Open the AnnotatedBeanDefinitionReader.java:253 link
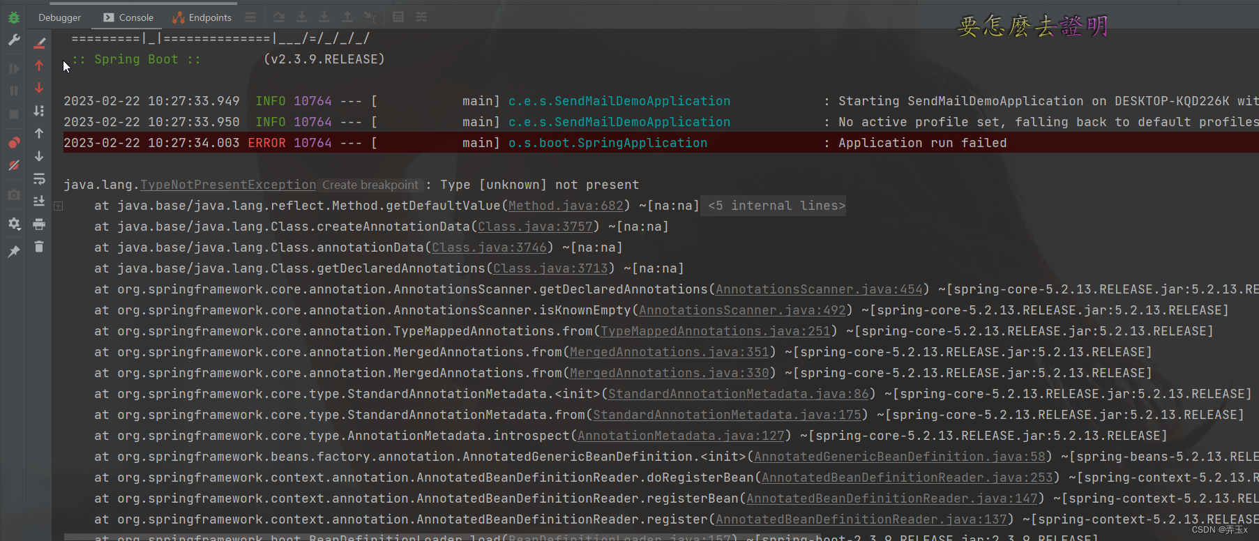Screen dimensions: 1259x541 click(x=907, y=478)
